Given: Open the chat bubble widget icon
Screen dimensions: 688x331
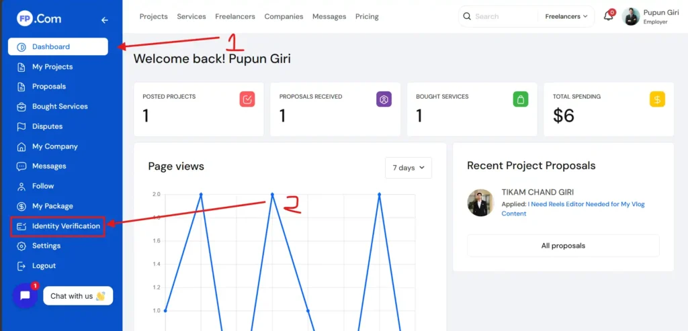Looking at the screenshot, I should [x=25, y=295].
